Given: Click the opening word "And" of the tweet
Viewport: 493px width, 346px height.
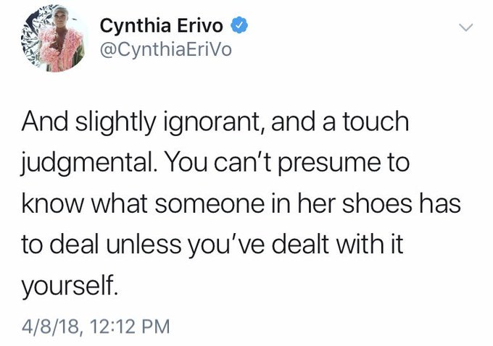Looking at the screenshot, I should pos(43,122).
